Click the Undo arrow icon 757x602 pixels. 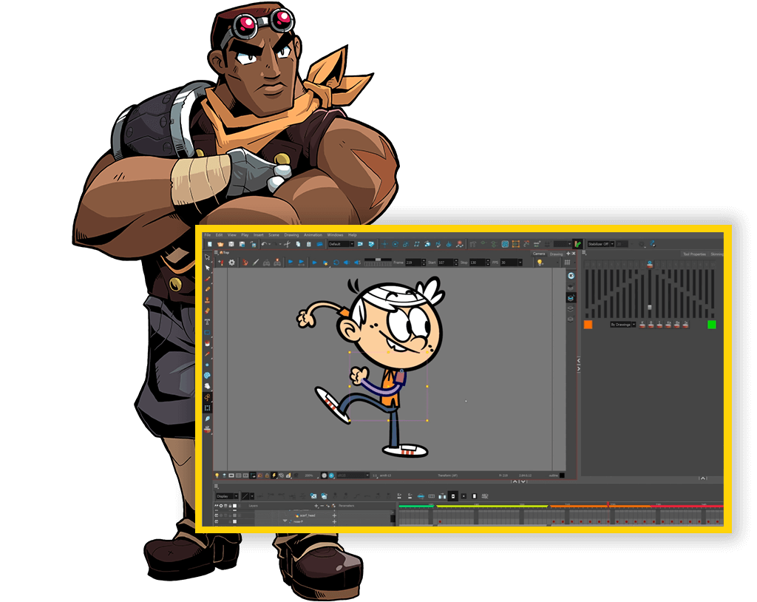point(264,245)
